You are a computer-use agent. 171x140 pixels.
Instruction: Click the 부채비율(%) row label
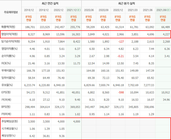tap(8, 70)
